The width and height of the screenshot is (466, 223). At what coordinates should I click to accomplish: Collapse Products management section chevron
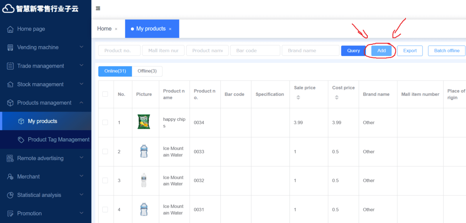(82, 103)
